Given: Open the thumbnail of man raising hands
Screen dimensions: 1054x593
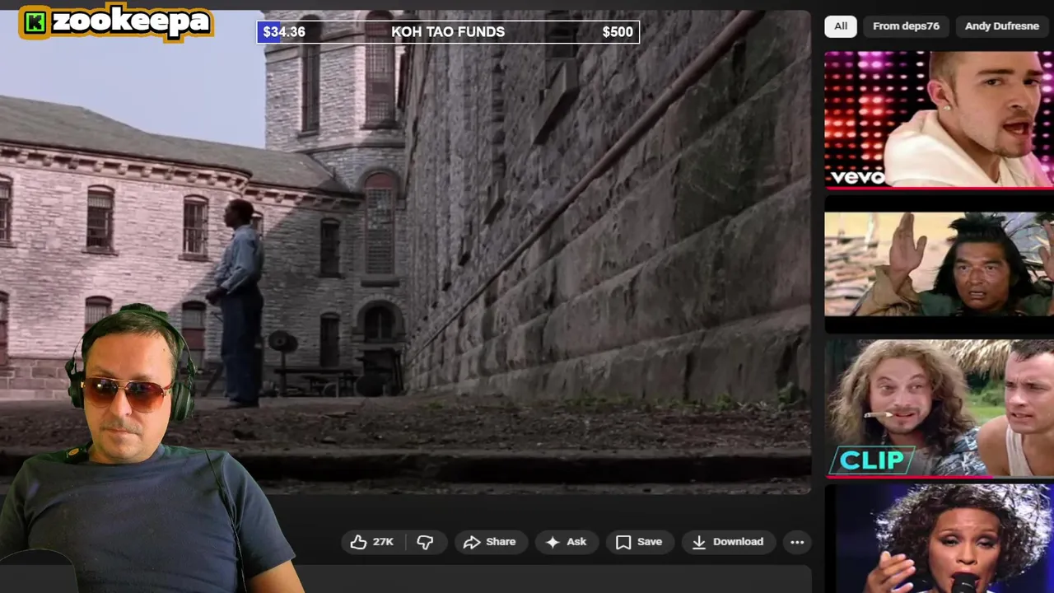Looking at the screenshot, I should (940, 264).
